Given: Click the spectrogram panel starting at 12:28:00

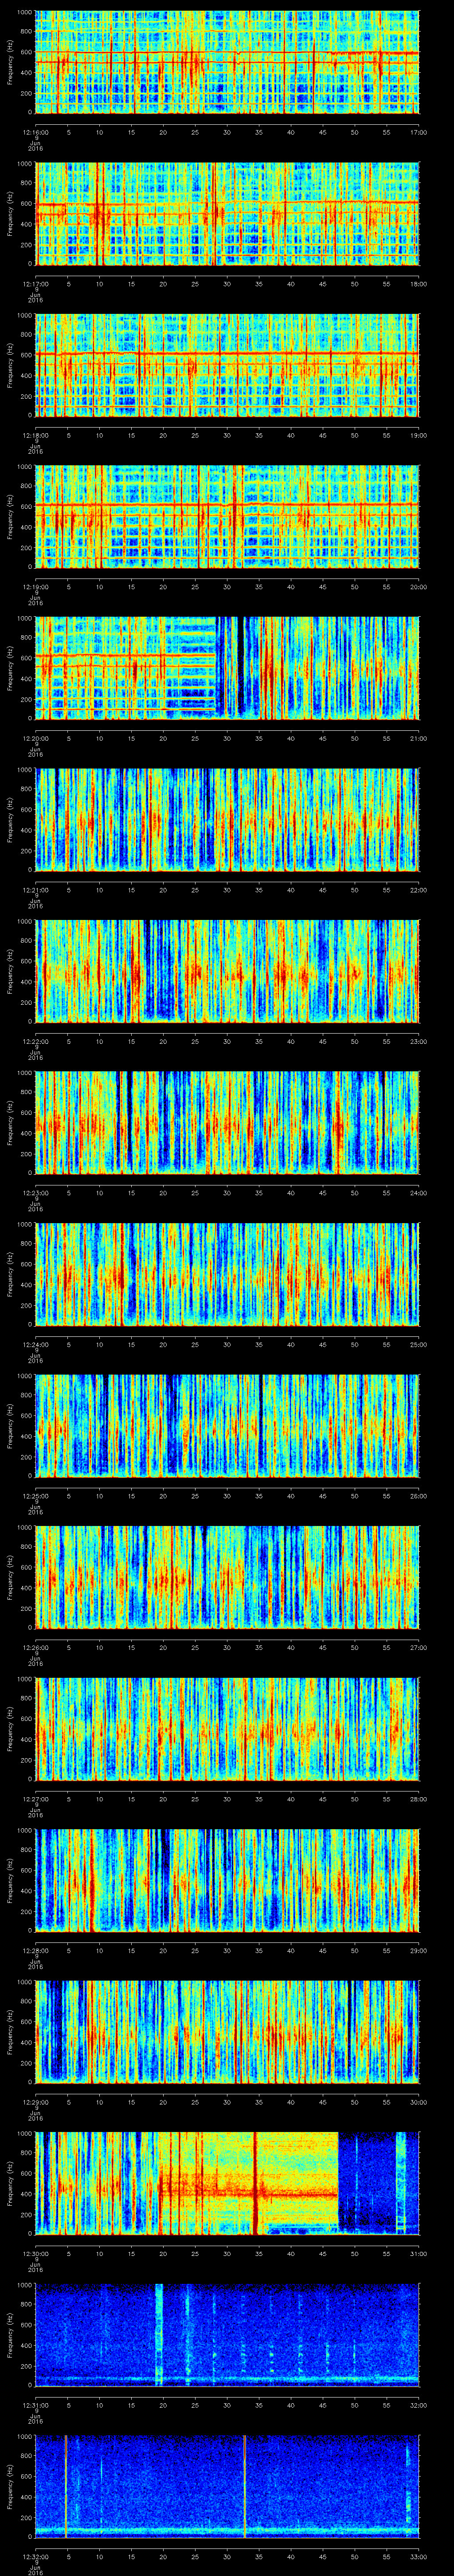Looking at the screenshot, I should click(227, 1880).
